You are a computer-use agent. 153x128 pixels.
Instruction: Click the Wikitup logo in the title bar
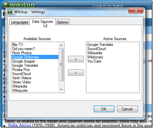[10, 12]
